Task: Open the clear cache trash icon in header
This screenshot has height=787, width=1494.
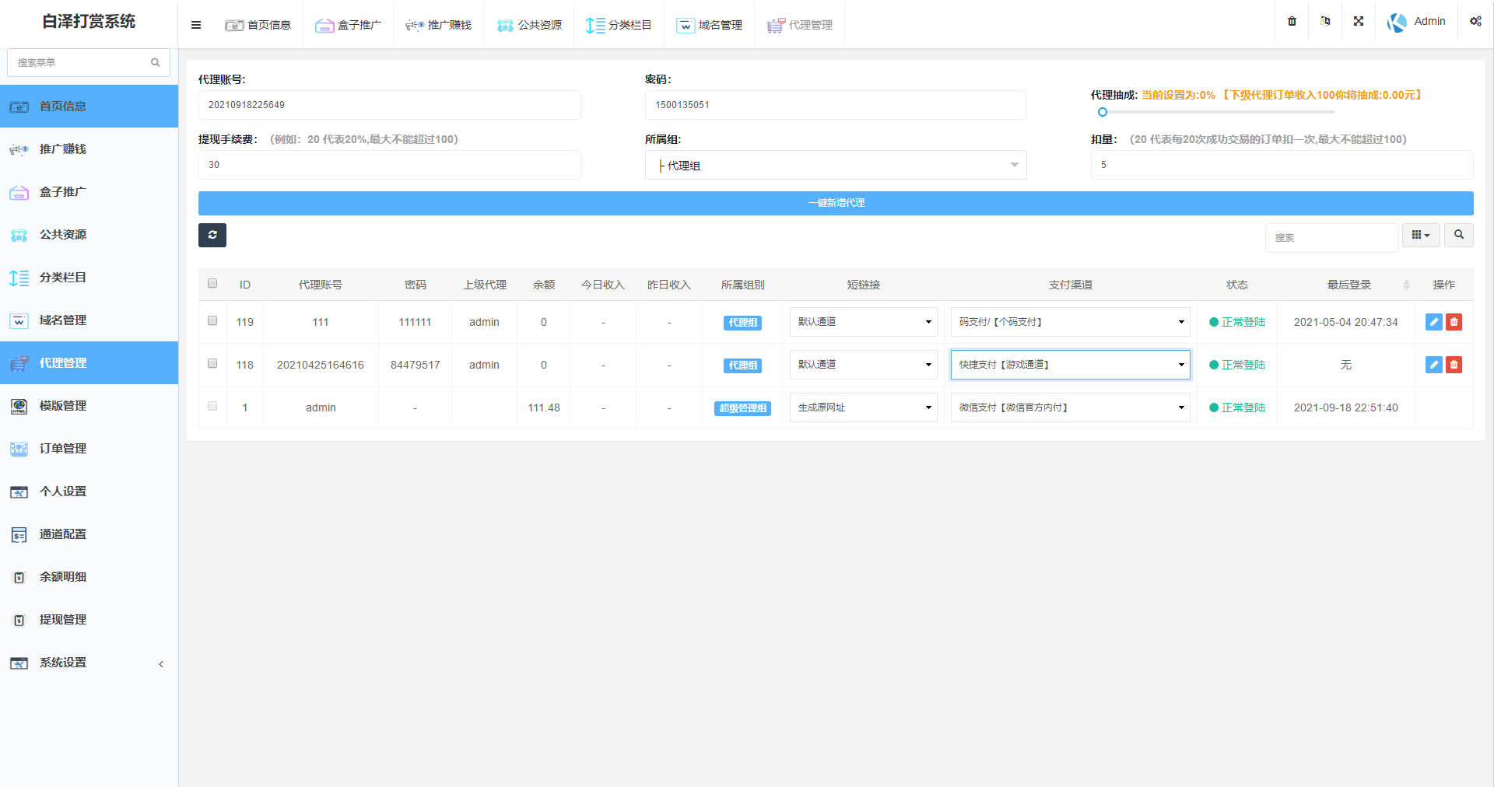Action: 1292,21
